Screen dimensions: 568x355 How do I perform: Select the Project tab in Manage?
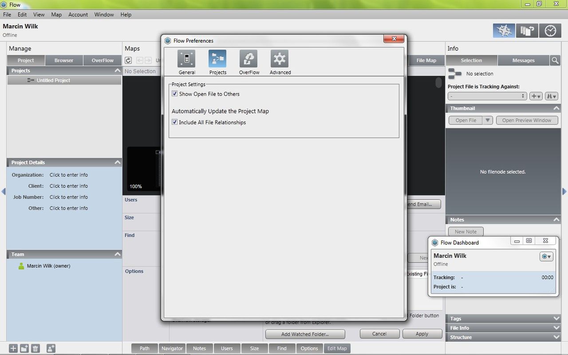tap(26, 60)
